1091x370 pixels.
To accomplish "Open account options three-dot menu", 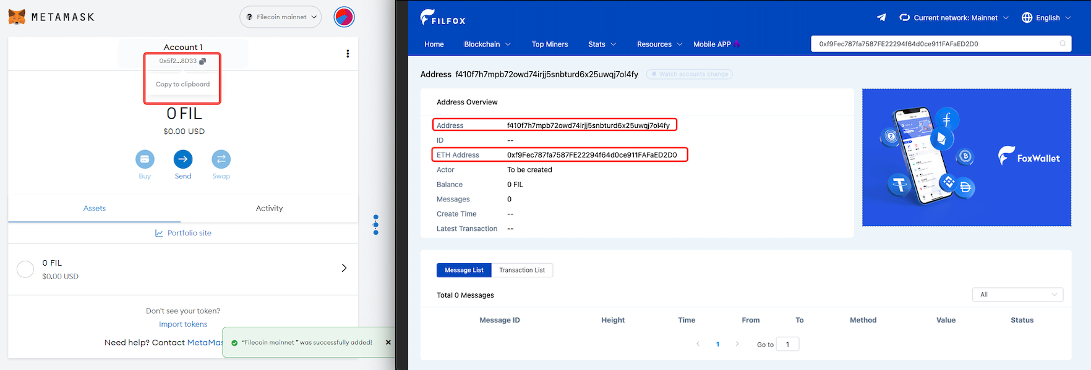I will click(348, 54).
